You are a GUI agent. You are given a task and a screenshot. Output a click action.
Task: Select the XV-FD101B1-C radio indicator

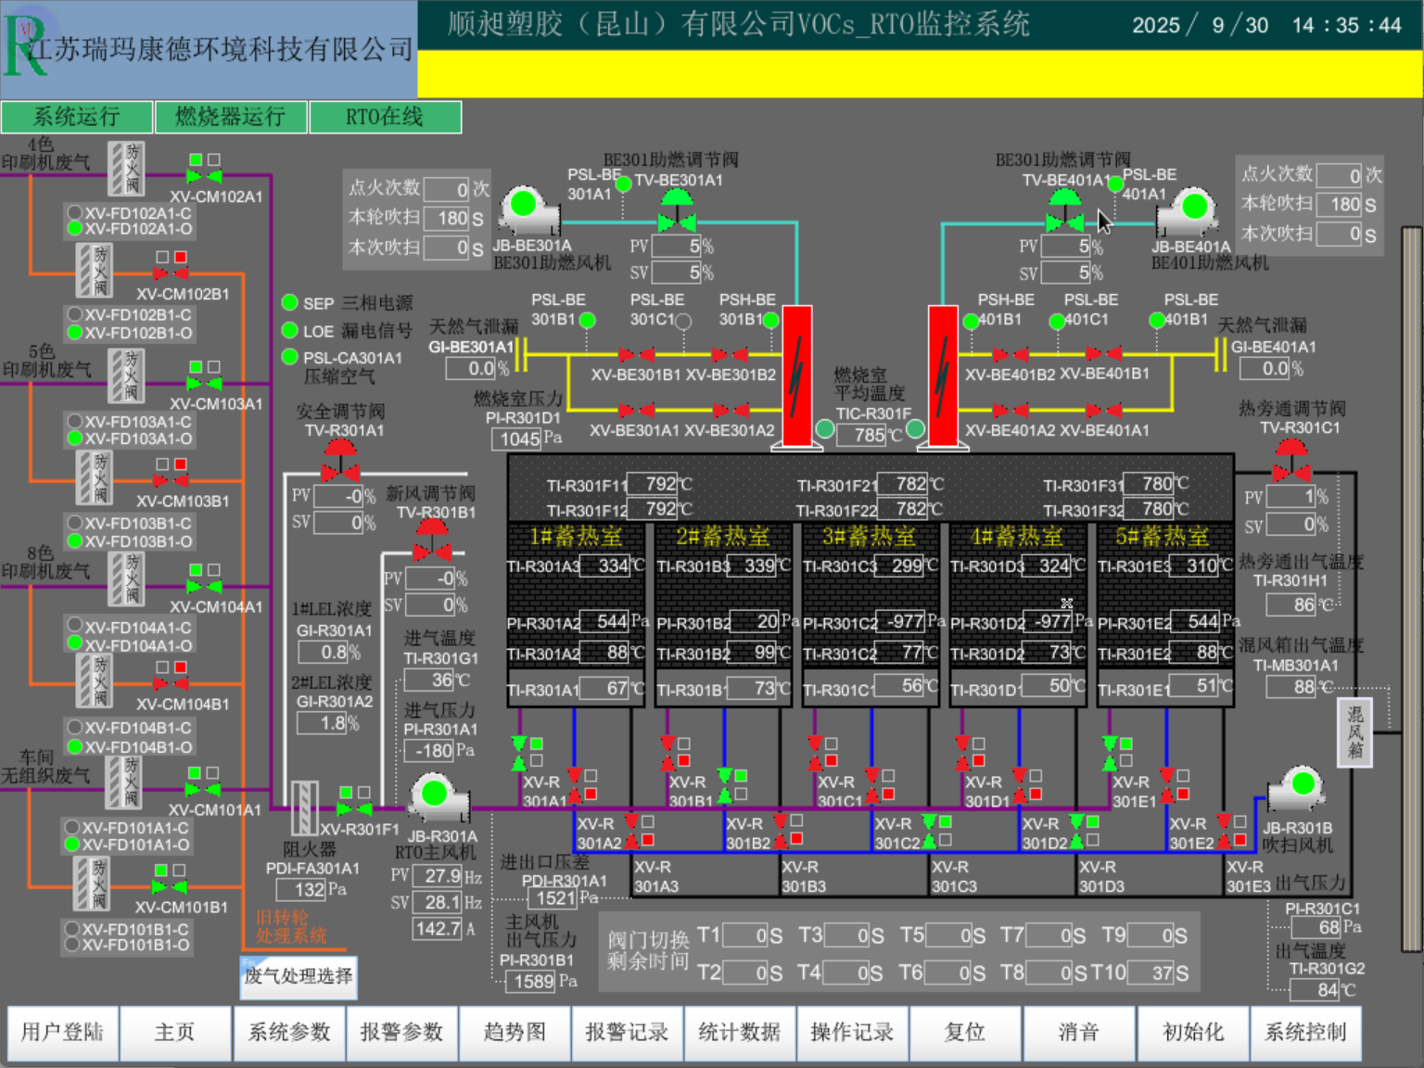click(72, 929)
